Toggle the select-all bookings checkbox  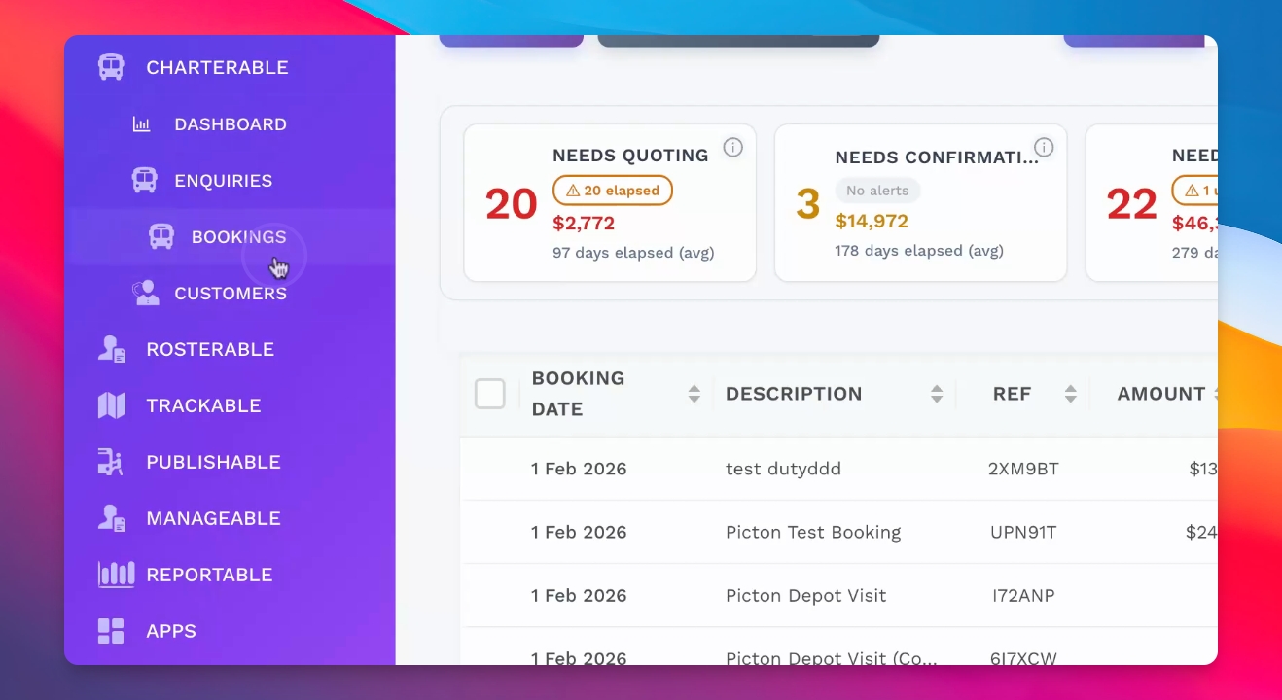tap(490, 394)
